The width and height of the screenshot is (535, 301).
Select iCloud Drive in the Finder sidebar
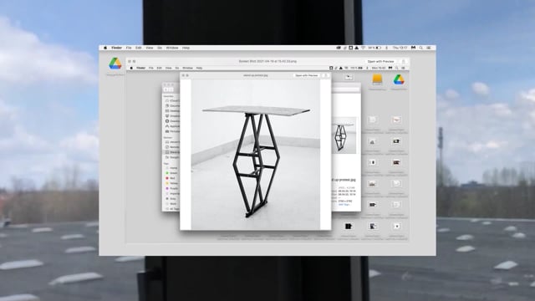(173, 100)
